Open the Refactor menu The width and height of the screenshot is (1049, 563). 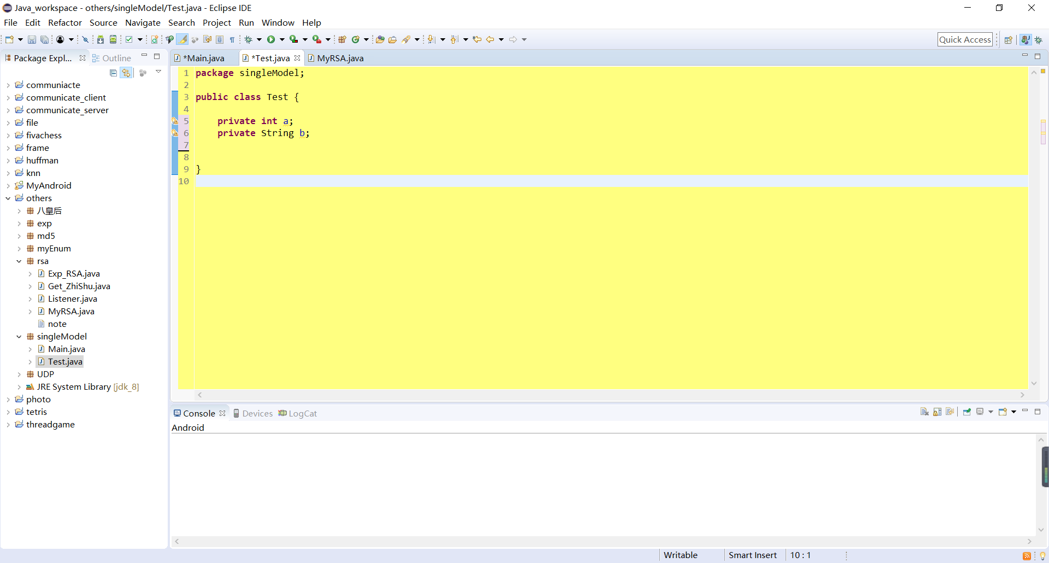(x=65, y=22)
